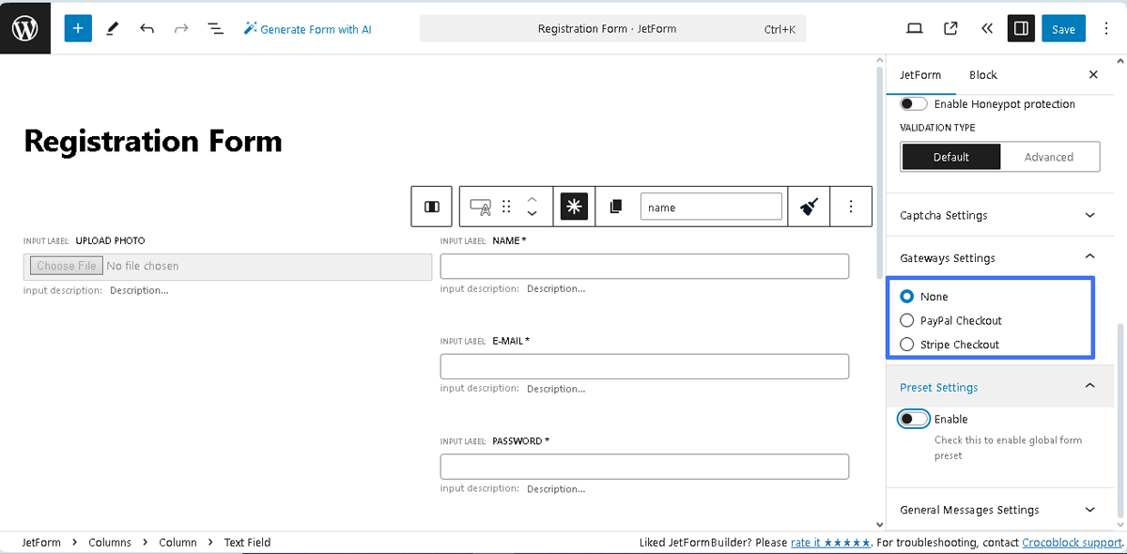Select Column in the breadcrumb

pos(178,543)
